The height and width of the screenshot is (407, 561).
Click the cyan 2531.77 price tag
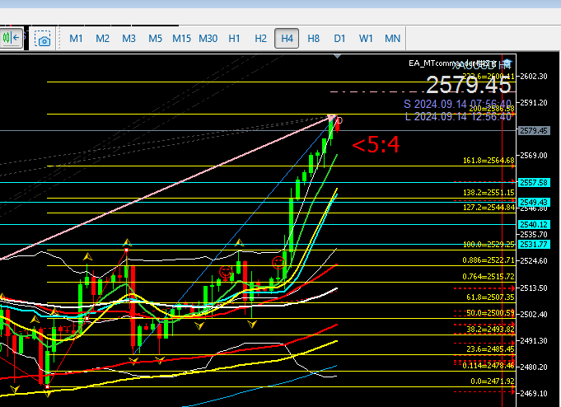point(534,245)
